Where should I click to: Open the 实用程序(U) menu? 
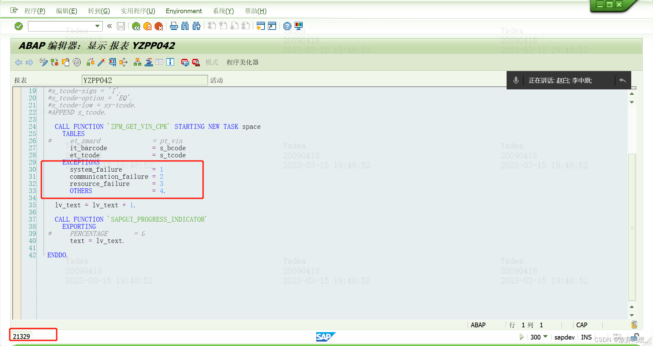coord(138,11)
